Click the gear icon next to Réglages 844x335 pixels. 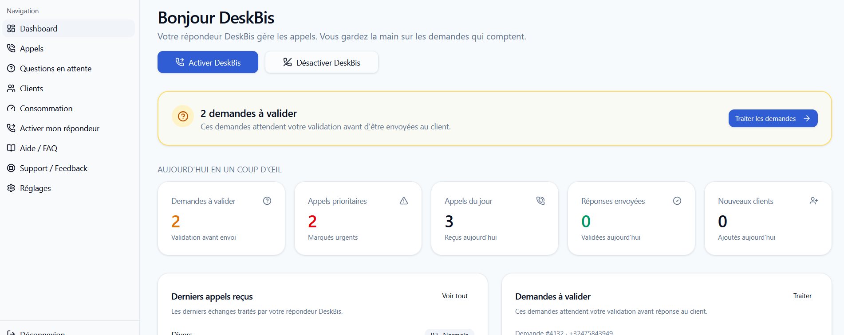[11, 188]
